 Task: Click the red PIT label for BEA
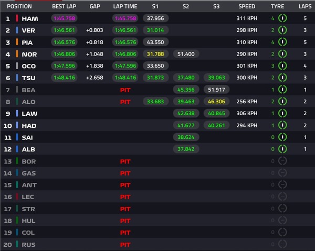tap(125, 90)
